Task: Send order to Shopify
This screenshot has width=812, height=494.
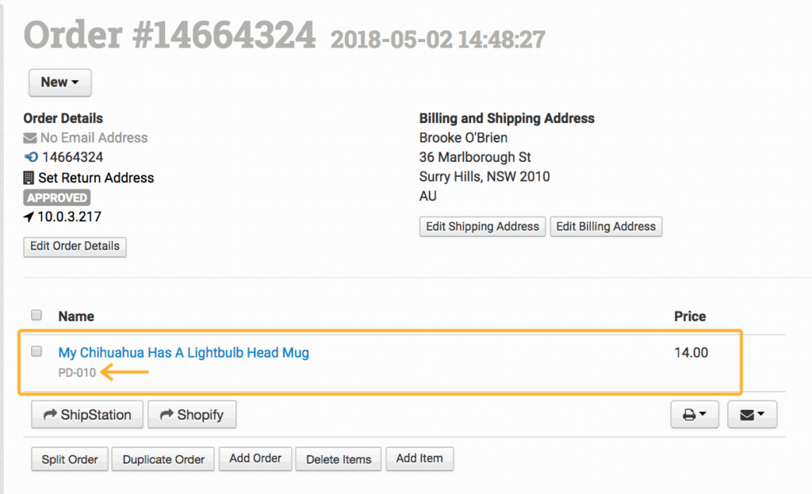Action: 192,414
